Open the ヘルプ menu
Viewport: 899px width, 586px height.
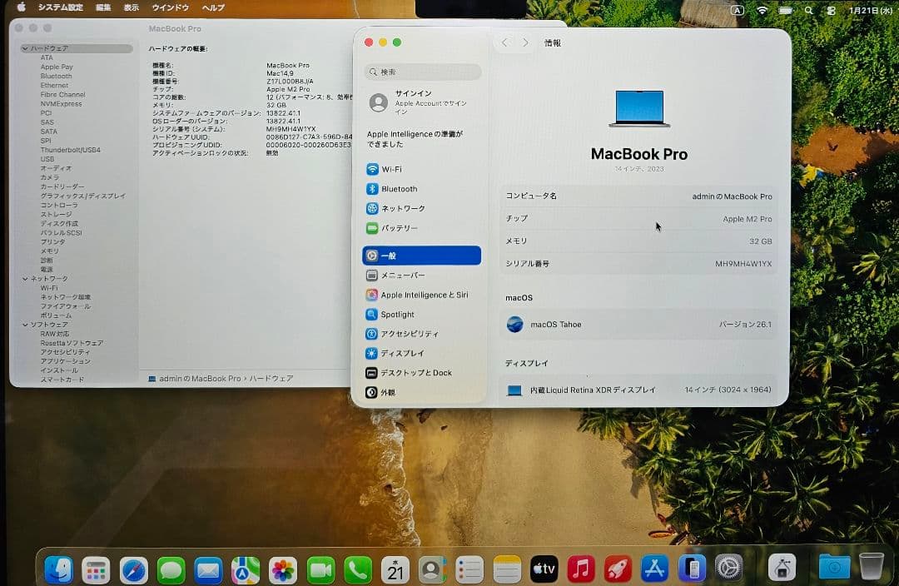coord(213,7)
